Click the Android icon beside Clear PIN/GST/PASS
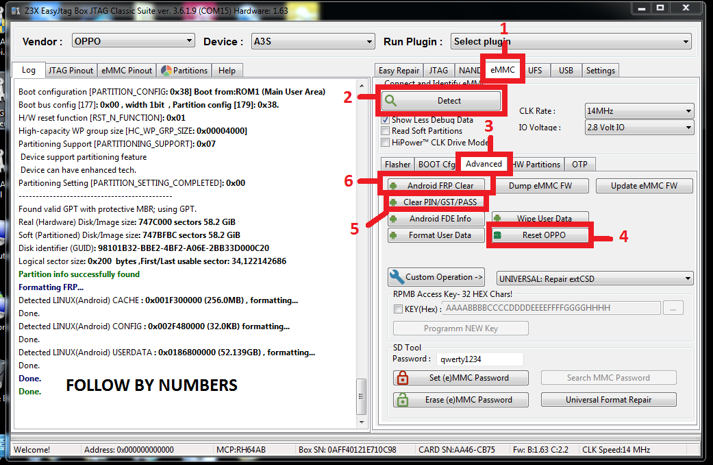Screen dimensions: 713x465 393,202
